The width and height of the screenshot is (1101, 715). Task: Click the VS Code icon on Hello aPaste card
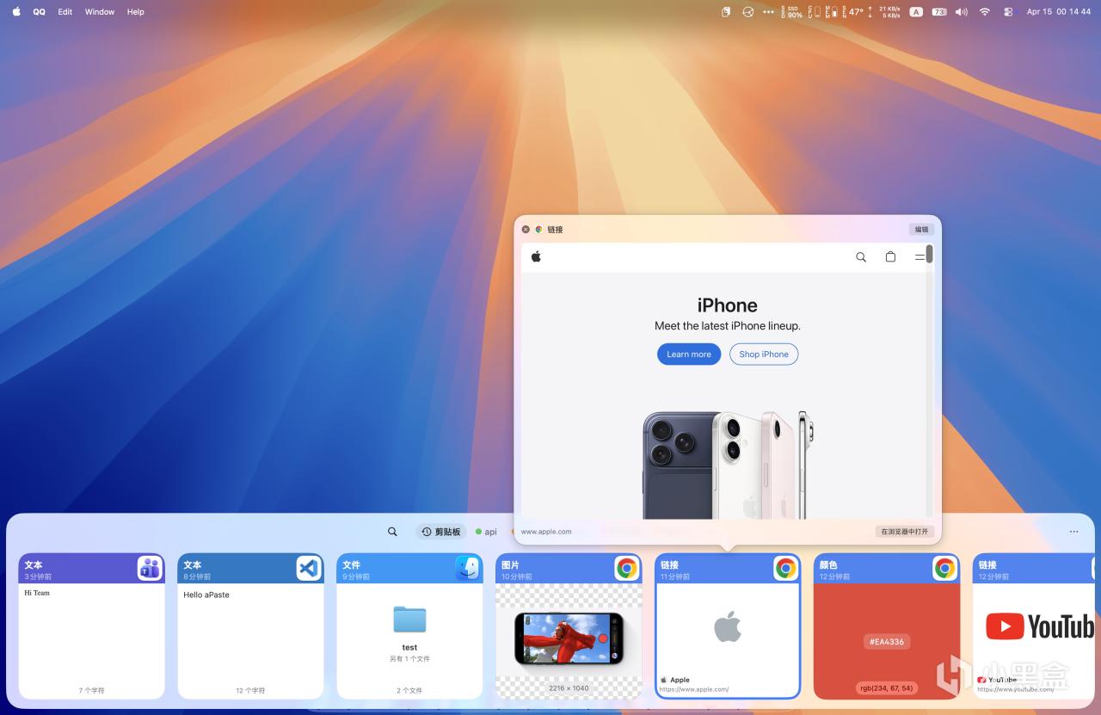point(309,568)
